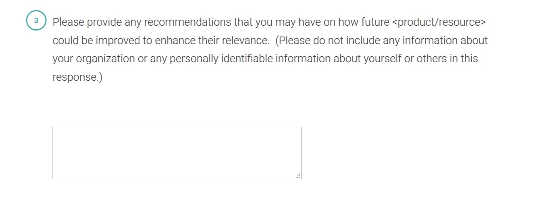547x198 pixels.
Task: Click the word "yourself" in the third line
Action: point(383,59)
